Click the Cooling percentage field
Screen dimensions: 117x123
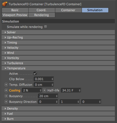click(32, 90)
